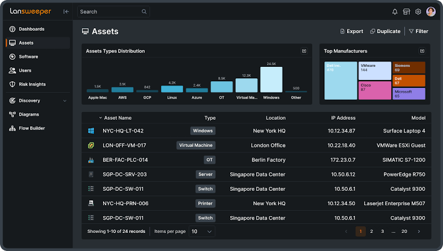The image size is (443, 251).
Task: Go to the next page arrow
Action: (x=419, y=232)
